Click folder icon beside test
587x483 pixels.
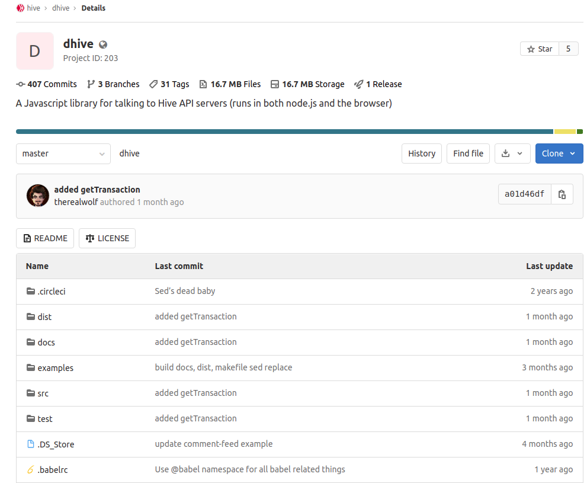tap(31, 418)
